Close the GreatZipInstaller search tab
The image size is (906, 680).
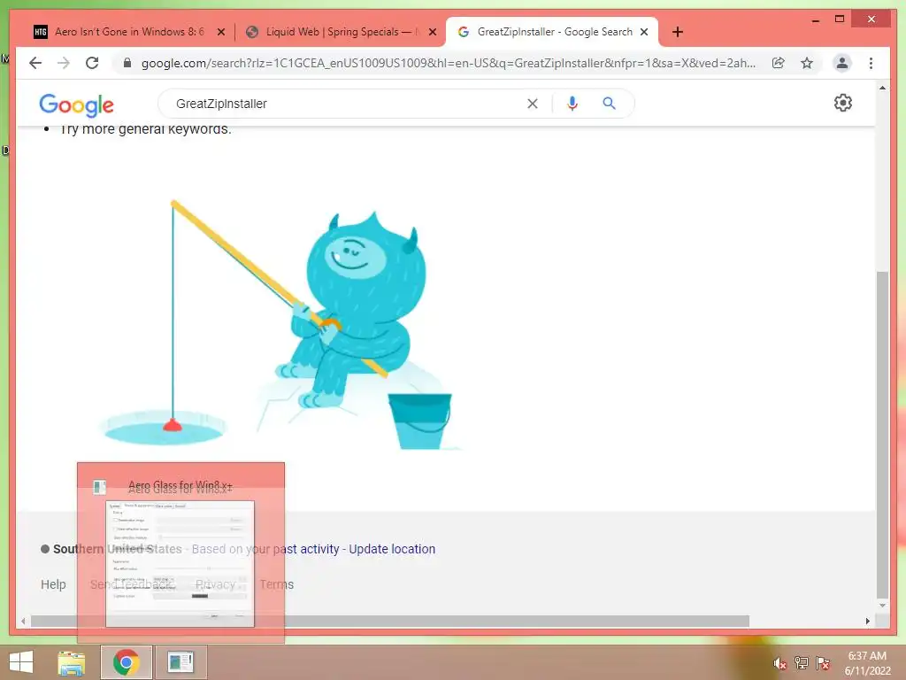tap(644, 33)
